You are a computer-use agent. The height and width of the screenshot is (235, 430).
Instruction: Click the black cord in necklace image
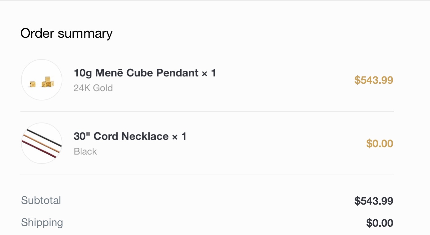[x=44, y=138]
